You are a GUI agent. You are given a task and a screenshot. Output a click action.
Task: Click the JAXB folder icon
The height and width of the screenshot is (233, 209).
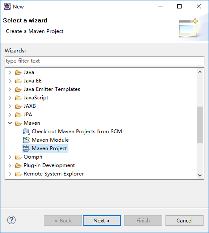click(18, 106)
